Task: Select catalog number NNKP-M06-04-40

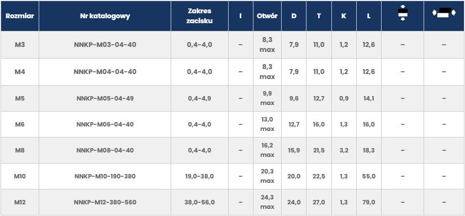Action: pos(105,124)
